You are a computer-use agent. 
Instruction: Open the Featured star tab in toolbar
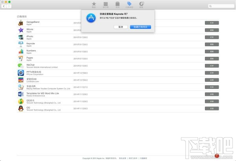coord(94,5)
